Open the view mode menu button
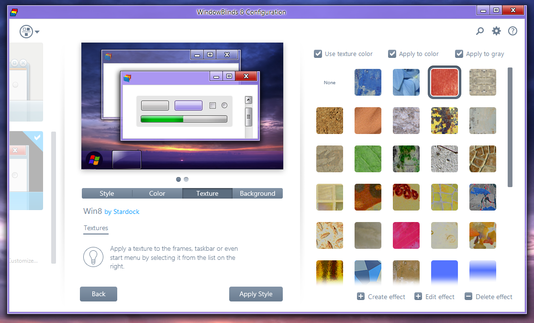Image resolution: width=534 pixels, height=323 pixels. [29, 32]
